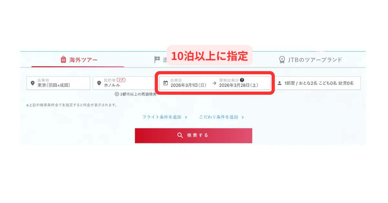Screen dimensions: 388x203
Task: Click the flag icon on middle tab
Action: pyautogui.click(x=157, y=60)
